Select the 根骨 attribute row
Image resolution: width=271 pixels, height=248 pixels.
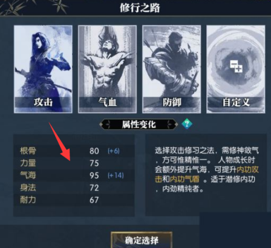[74, 151]
